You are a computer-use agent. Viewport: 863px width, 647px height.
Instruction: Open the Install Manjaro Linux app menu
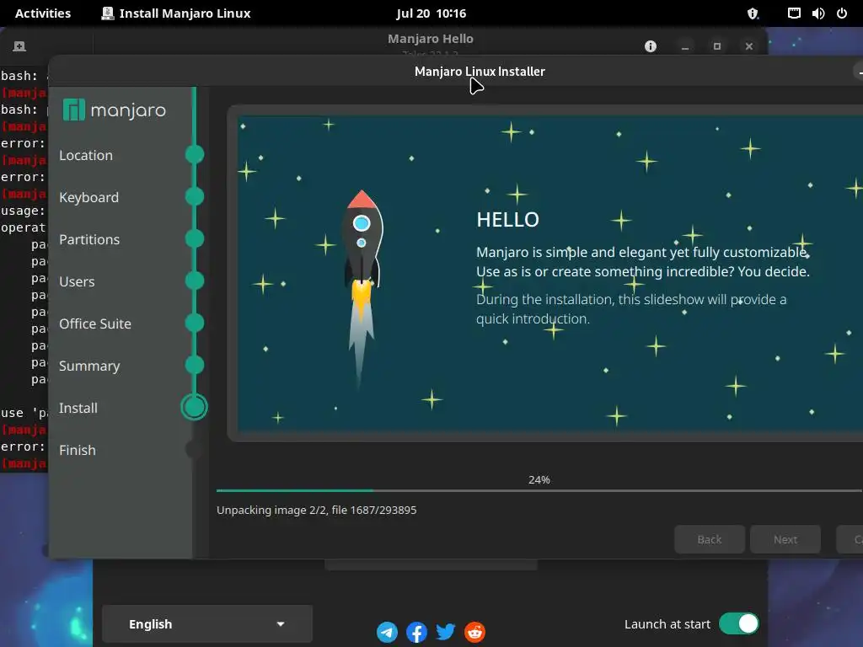[176, 13]
